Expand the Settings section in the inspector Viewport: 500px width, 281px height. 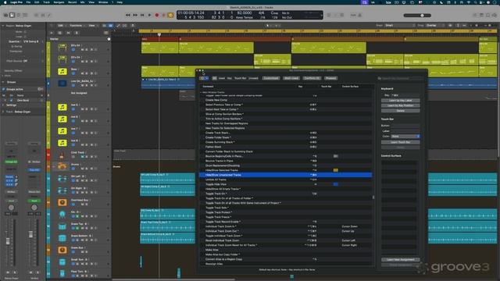click(x=3, y=105)
